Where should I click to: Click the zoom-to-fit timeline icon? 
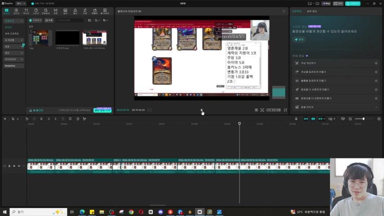pos(343,119)
